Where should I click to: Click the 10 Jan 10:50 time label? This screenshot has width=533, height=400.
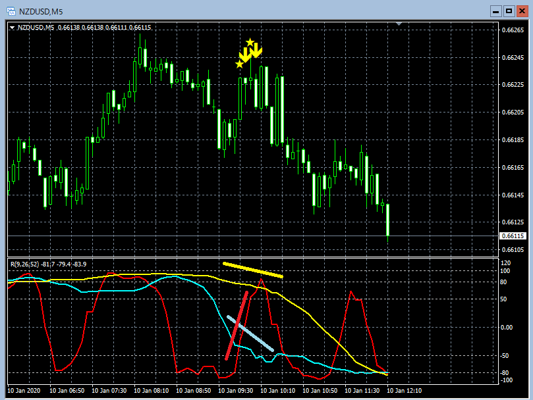point(320,391)
